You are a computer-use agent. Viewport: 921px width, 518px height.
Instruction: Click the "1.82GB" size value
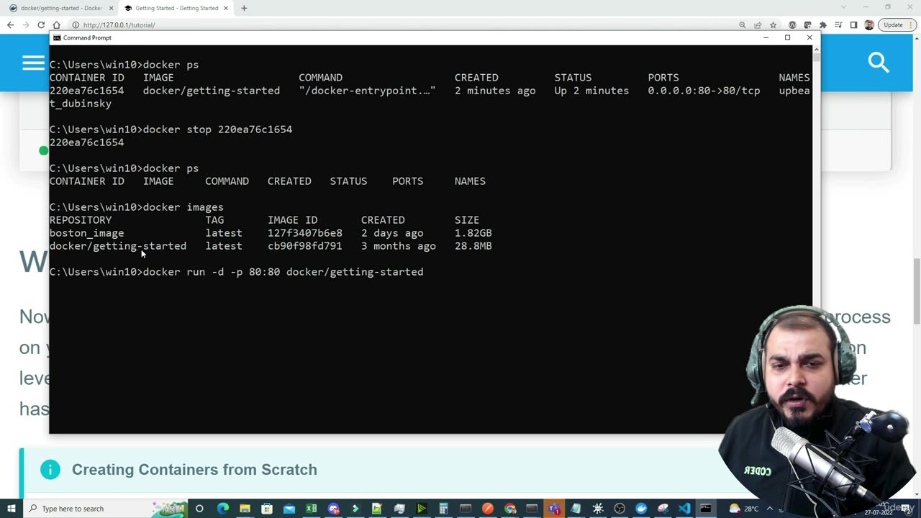coord(473,233)
